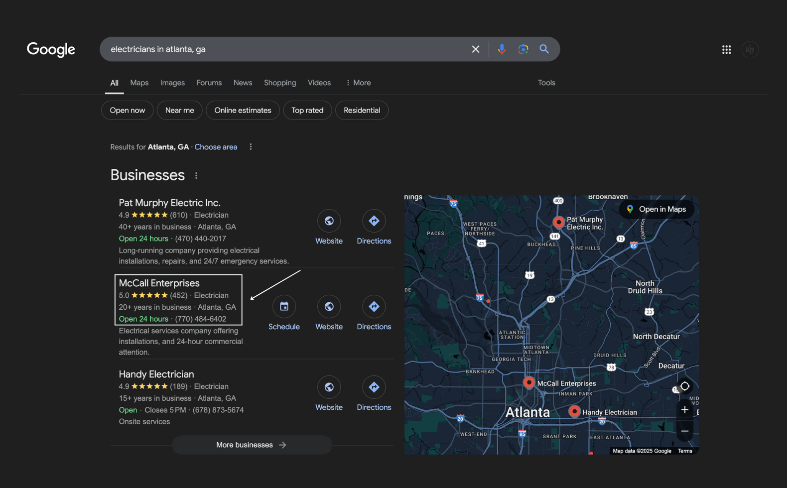Start voice search with the microphone icon

tap(502, 49)
